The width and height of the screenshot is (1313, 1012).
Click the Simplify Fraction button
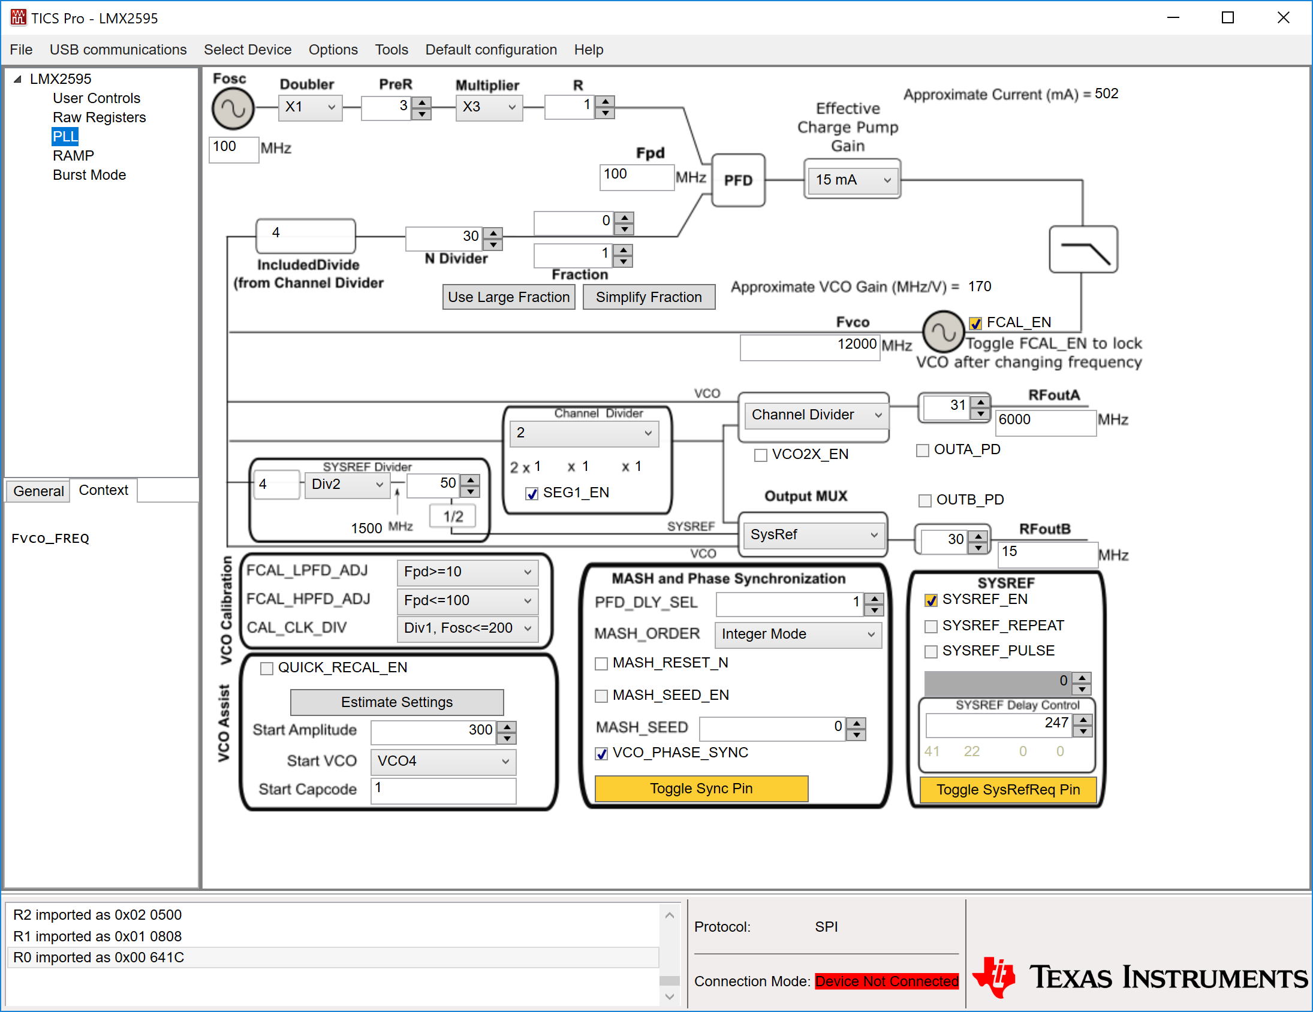pos(649,297)
